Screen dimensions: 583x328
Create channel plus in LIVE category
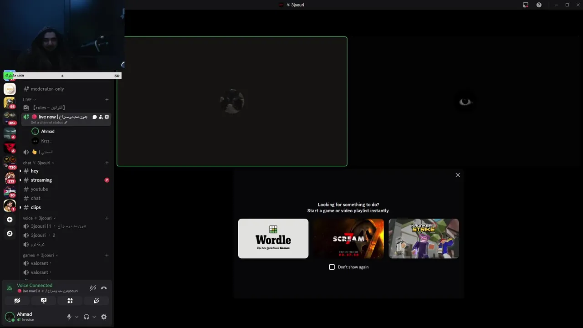click(107, 100)
